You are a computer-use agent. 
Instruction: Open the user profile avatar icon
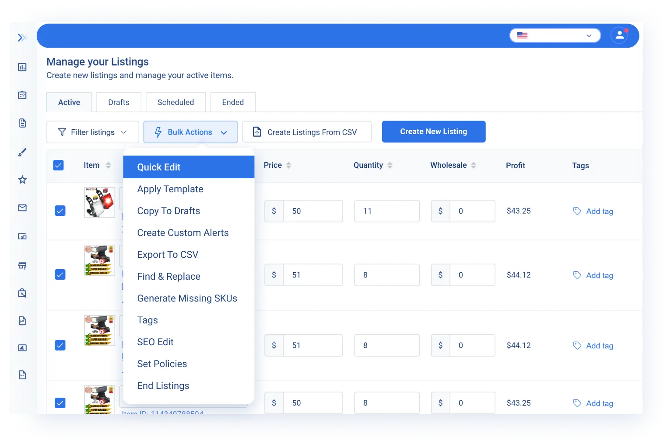coord(619,35)
